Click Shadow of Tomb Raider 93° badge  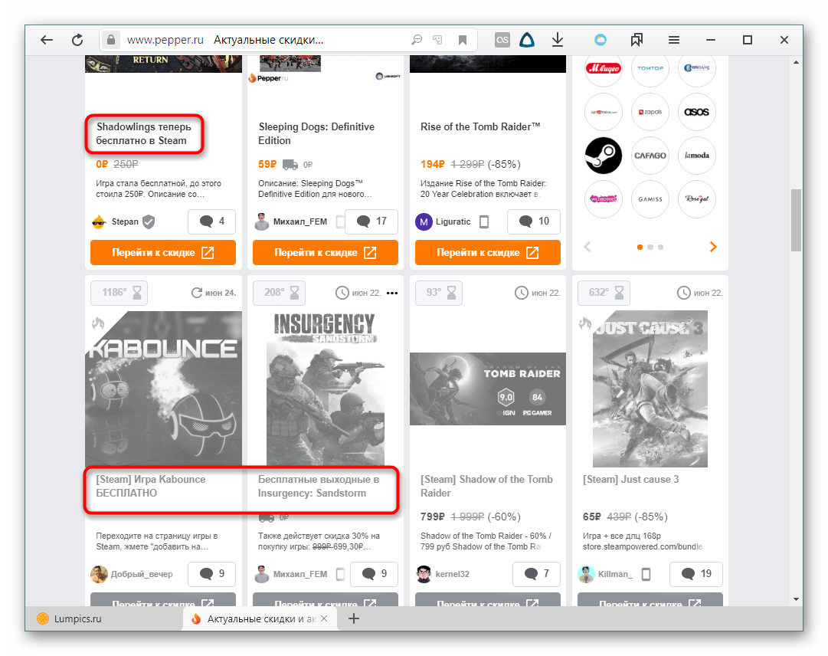click(439, 293)
